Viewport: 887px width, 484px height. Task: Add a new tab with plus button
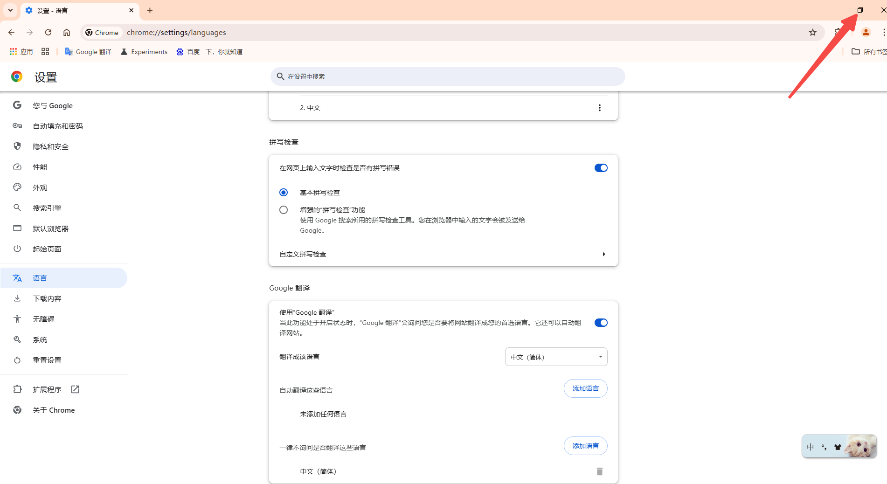coord(150,10)
